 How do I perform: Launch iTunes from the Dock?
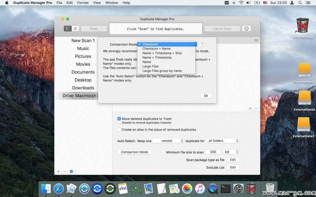point(200,189)
